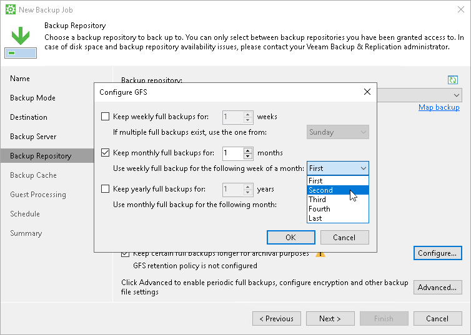The width and height of the screenshot is (471, 335).
Task: Click the Finish button
Action: coord(384,319)
